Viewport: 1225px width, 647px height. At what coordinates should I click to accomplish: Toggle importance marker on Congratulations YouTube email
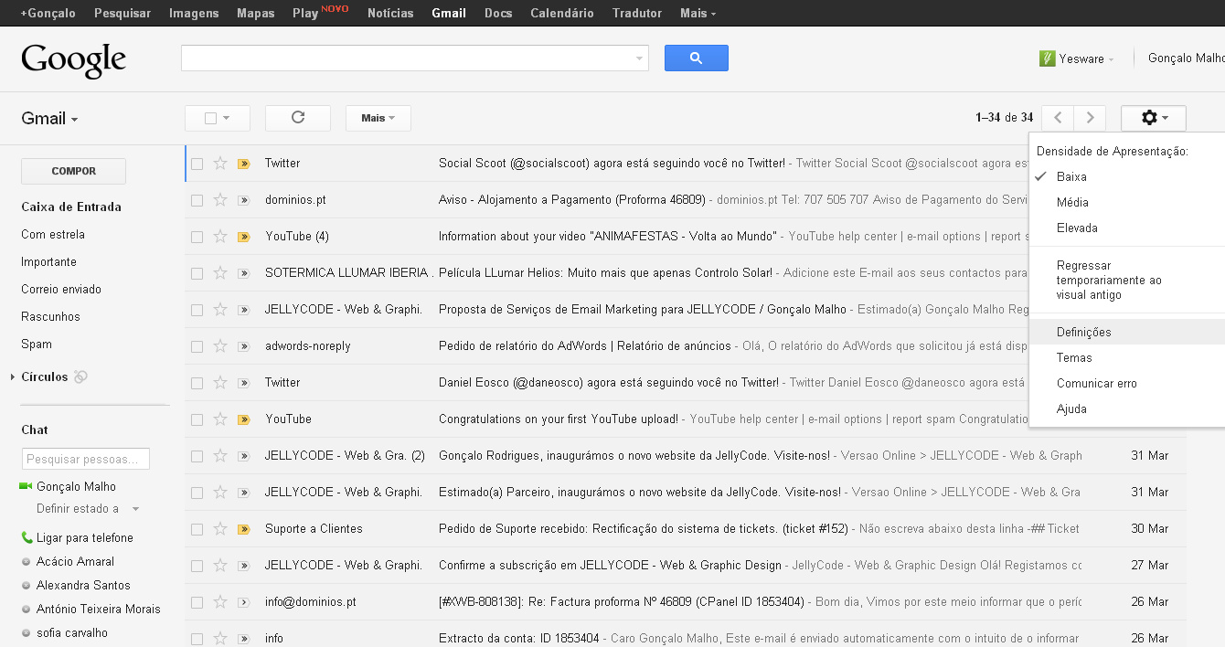[243, 419]
